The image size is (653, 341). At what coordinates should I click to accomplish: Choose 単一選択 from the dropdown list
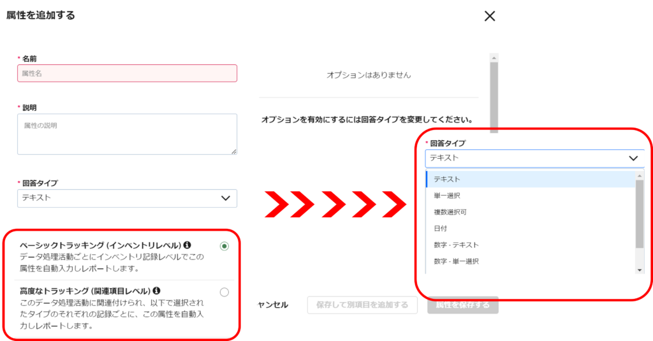[446, 196]
